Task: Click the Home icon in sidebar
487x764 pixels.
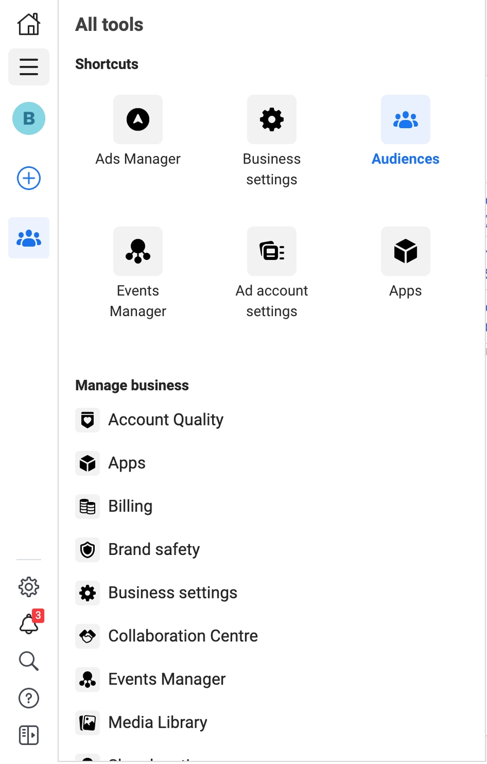Action: click(29, 24)
